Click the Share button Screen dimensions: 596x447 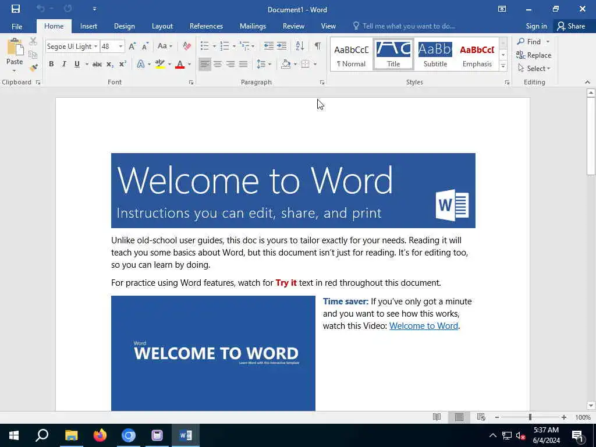tap(571, 26)
